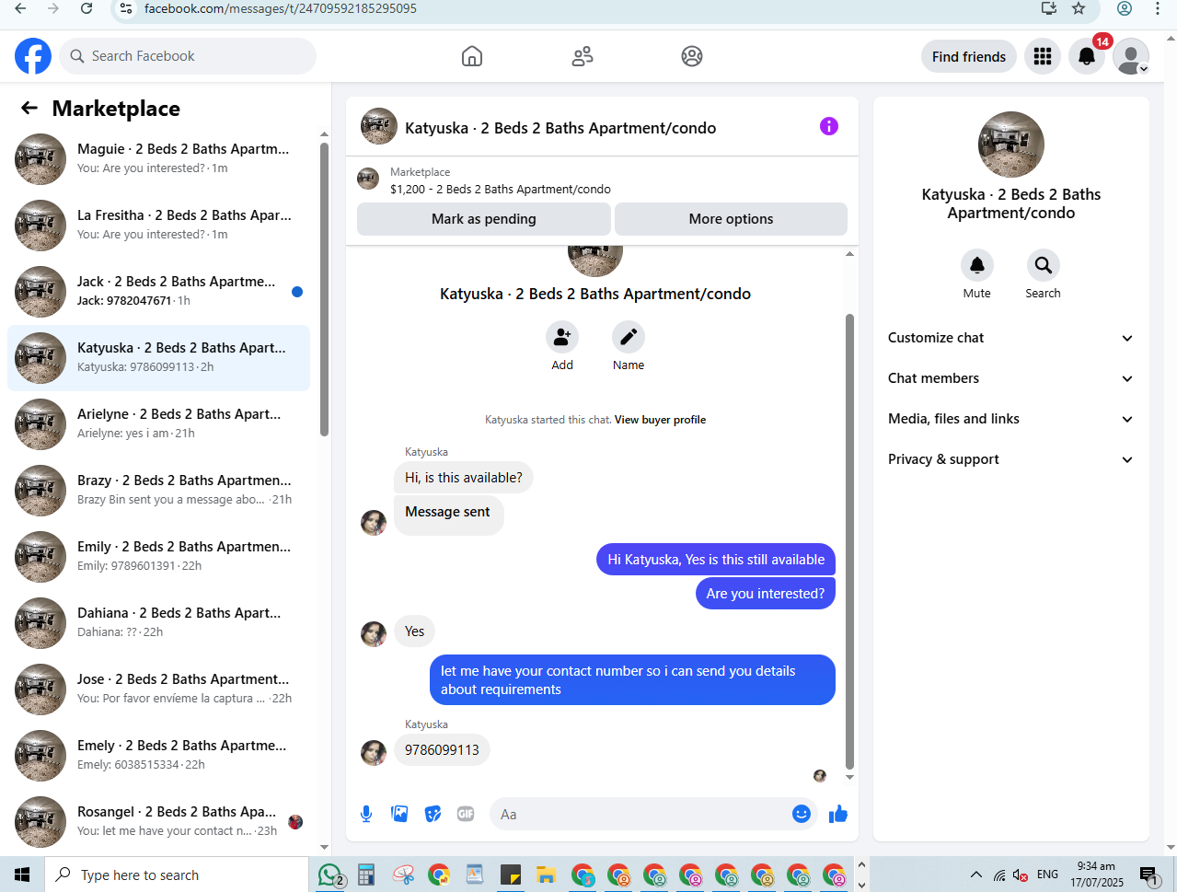Open unread Jack conversation
The width and height of the screenshot is (1177, 892).
pyautogui.click(x=158, y=292)
